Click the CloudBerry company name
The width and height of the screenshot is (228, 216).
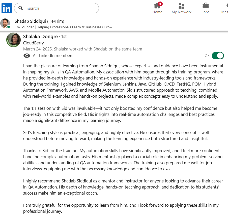[x=34, y=43]
